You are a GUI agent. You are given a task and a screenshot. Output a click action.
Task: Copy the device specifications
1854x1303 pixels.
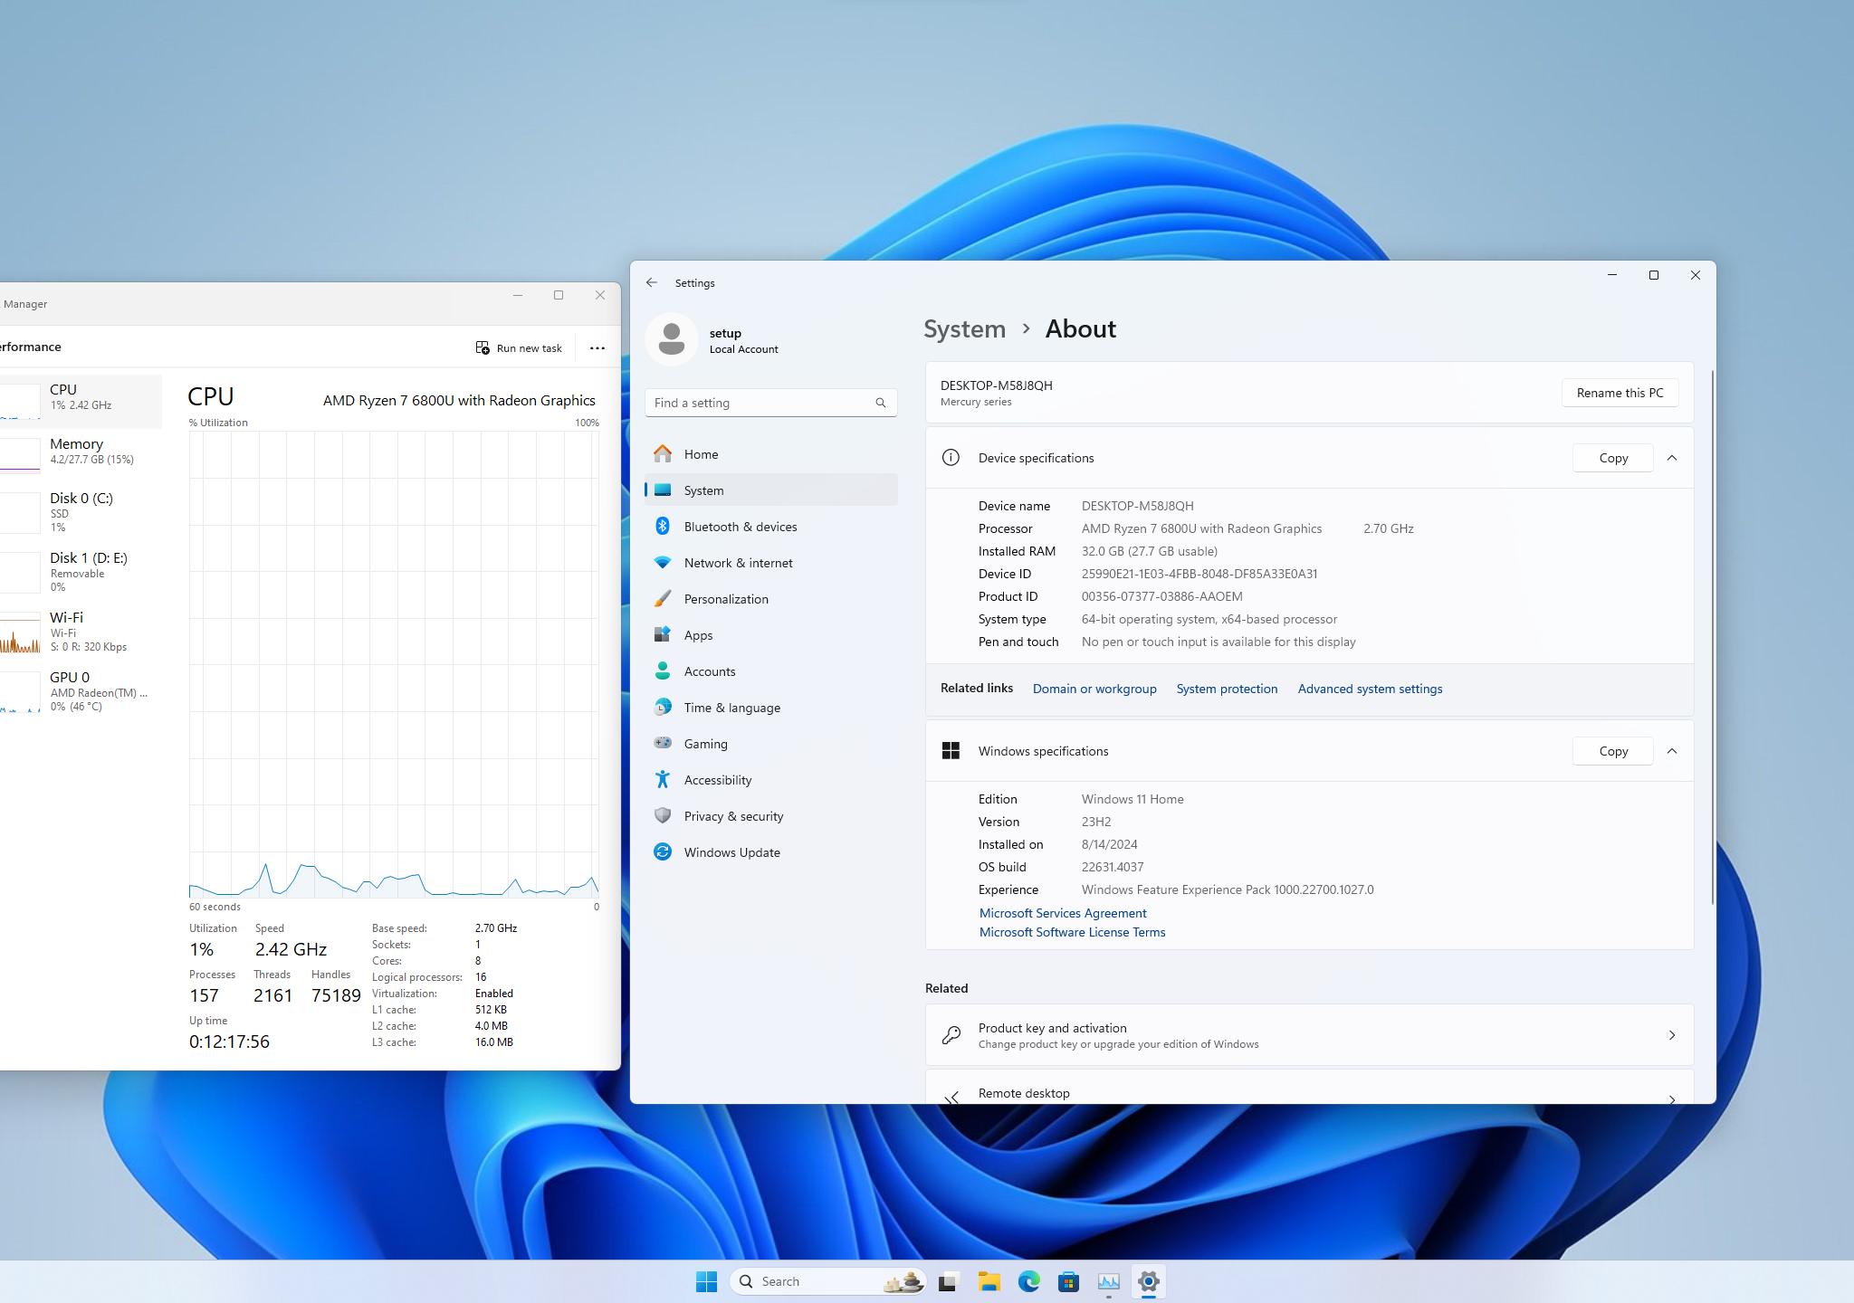(1612, 458)
